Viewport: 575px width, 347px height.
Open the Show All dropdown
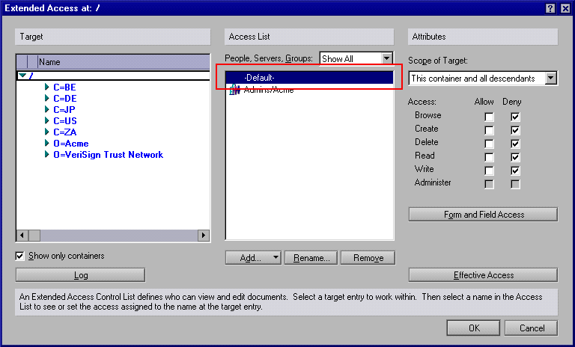pyautogui.click(x=386, y=58)
